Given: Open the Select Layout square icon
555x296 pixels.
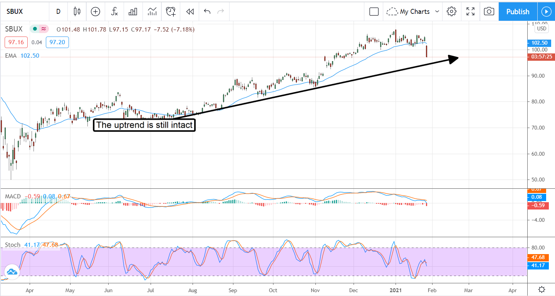Looking at the screenshot, I should pyautogui.click(x=374, y=12).
